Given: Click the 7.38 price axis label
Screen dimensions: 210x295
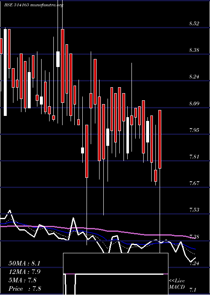Looking at the screenshot, I should tap(194, 236).
